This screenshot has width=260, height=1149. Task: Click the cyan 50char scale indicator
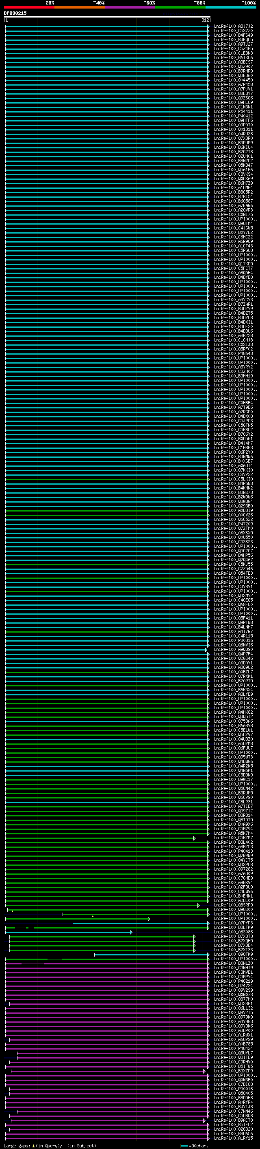(x=184, y=1146)
